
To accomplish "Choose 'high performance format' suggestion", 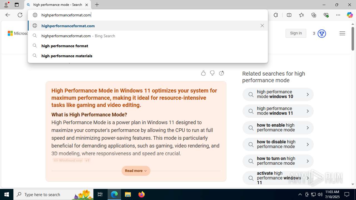I will pos(148,46).
